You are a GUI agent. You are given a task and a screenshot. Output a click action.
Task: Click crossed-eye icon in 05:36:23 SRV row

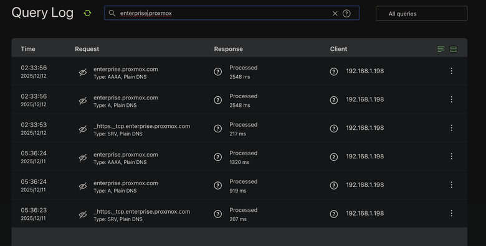click(82, 214)
